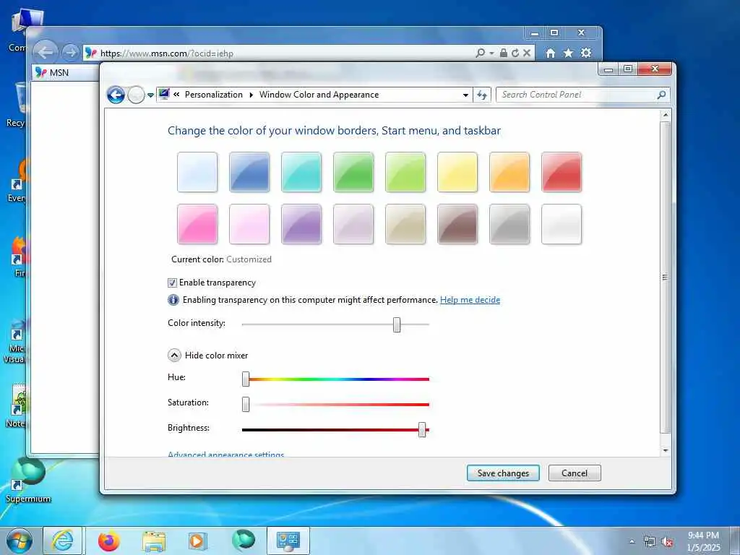Select the hot pink Fuchsia swatch
740x555 pixels.
click(197, 224)
